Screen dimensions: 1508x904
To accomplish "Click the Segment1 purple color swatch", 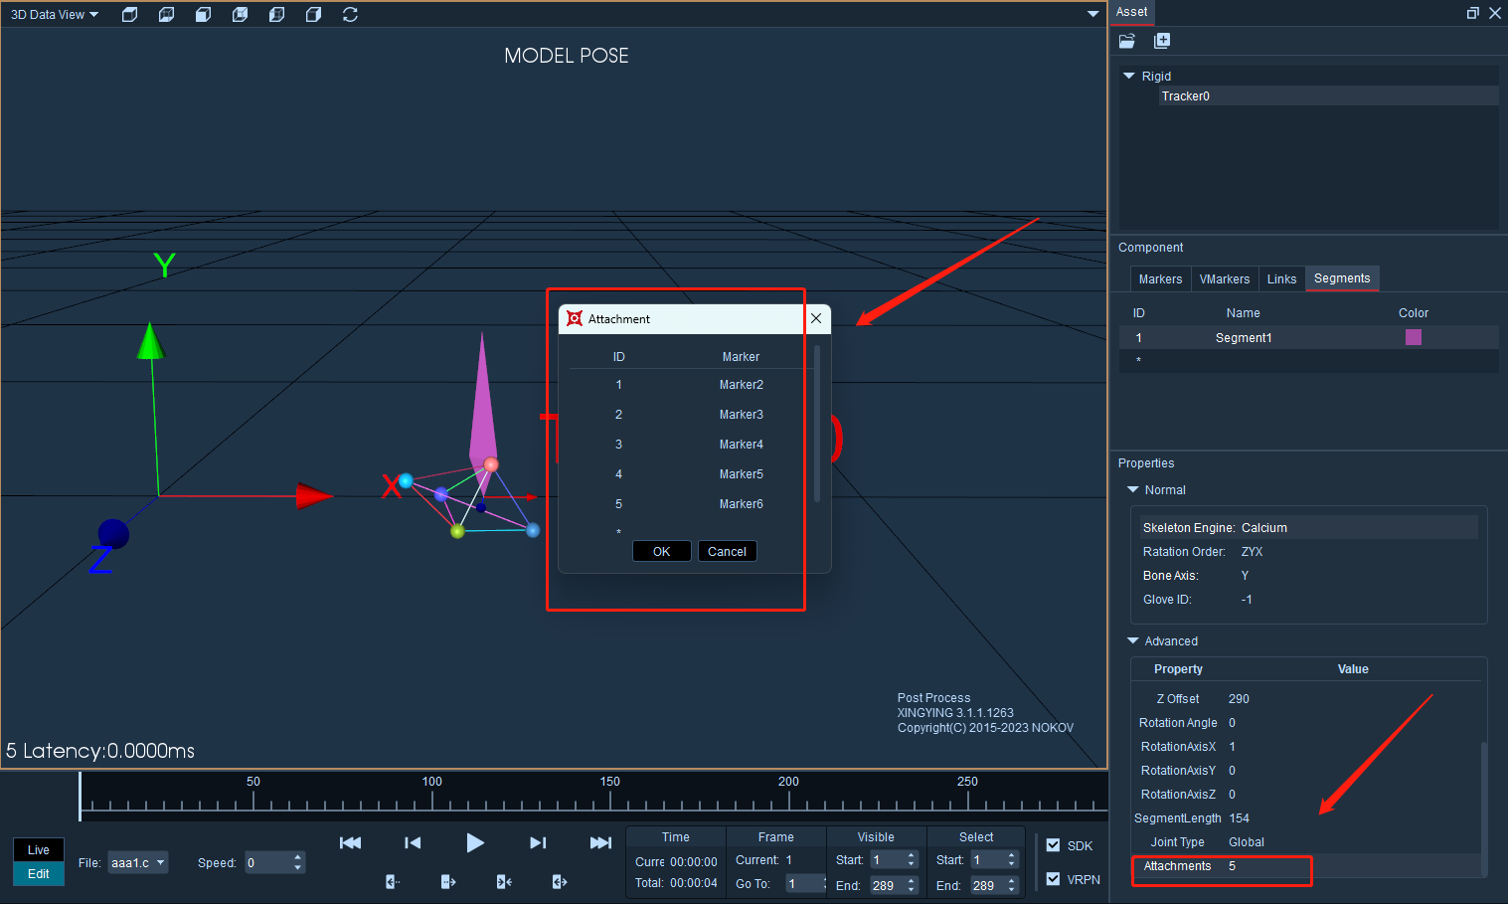I will coord(1414,338).
